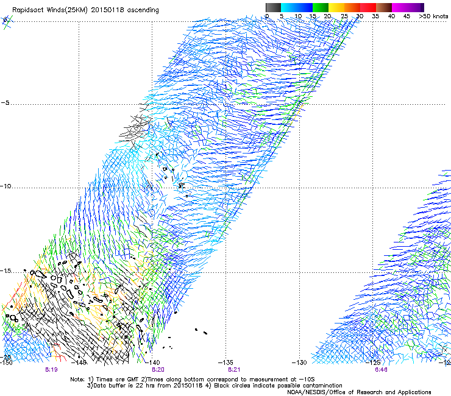Click the longitude axis label '-145'
Screen dimensions: 451x396
tap(79, 362)
